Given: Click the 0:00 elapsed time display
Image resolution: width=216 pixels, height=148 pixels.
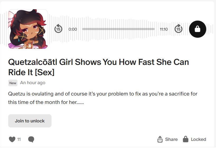Looking at the screenshot, I should coord(73,29).
